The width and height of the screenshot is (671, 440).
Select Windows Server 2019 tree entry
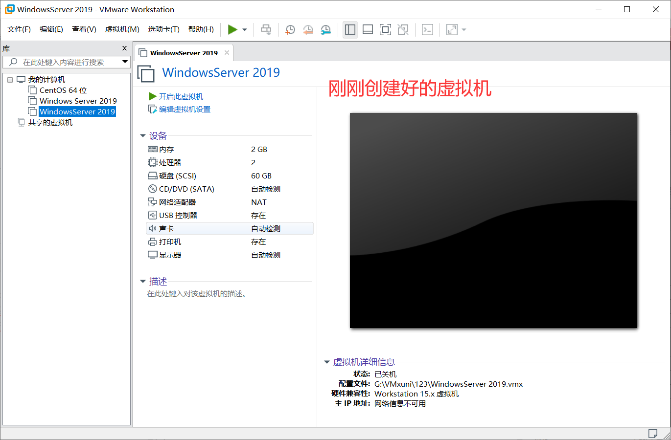click(78, 101)
